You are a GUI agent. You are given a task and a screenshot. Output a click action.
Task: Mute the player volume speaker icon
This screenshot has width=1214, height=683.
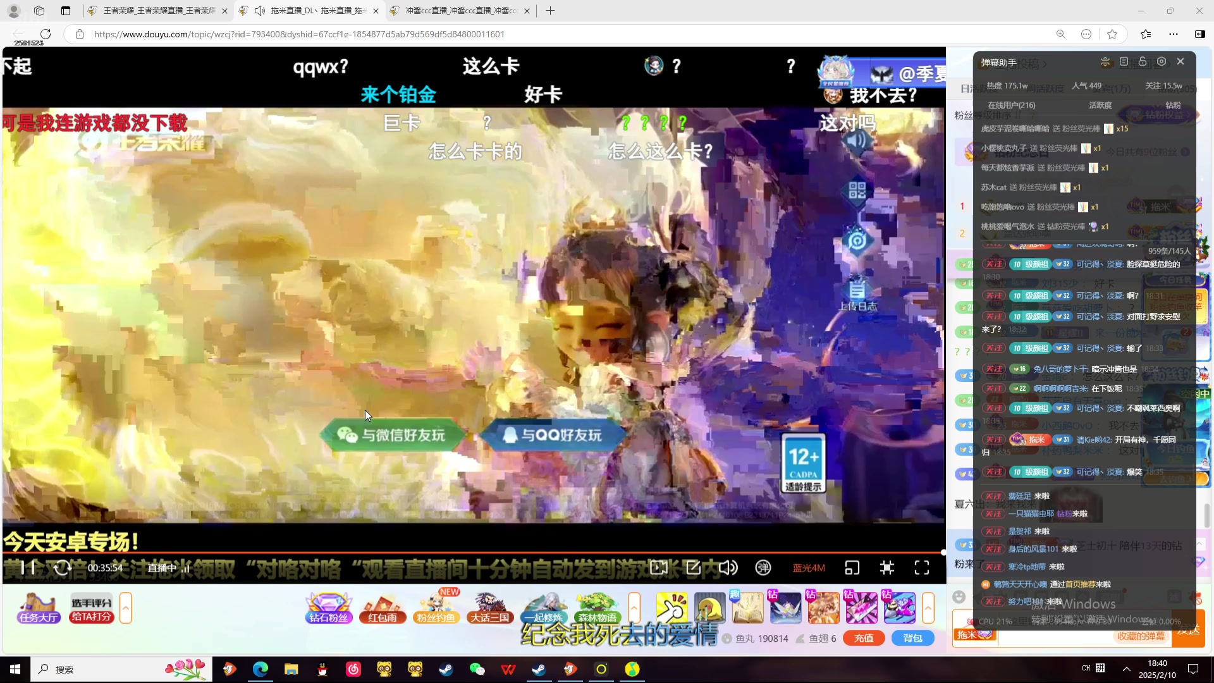click(728, 567)
